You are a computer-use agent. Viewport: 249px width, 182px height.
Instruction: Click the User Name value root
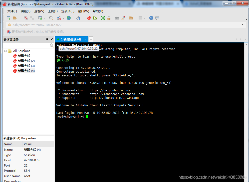(27, 176)
